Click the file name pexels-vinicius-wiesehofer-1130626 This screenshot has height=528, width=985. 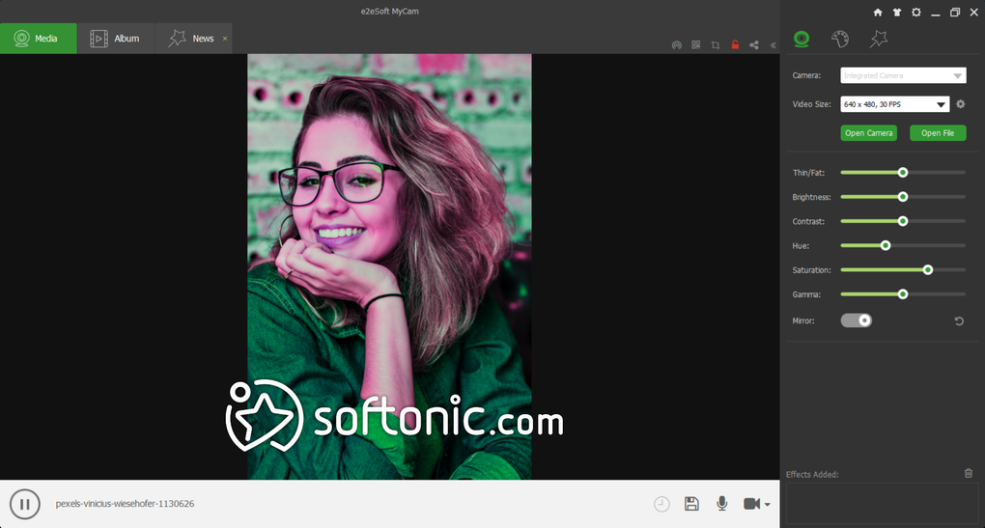tap(125, 504)
